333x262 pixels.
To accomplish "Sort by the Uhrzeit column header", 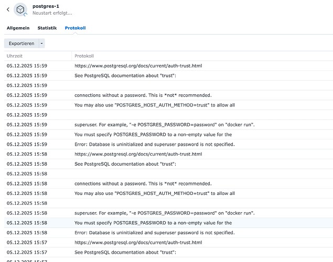I will [15, 56].
